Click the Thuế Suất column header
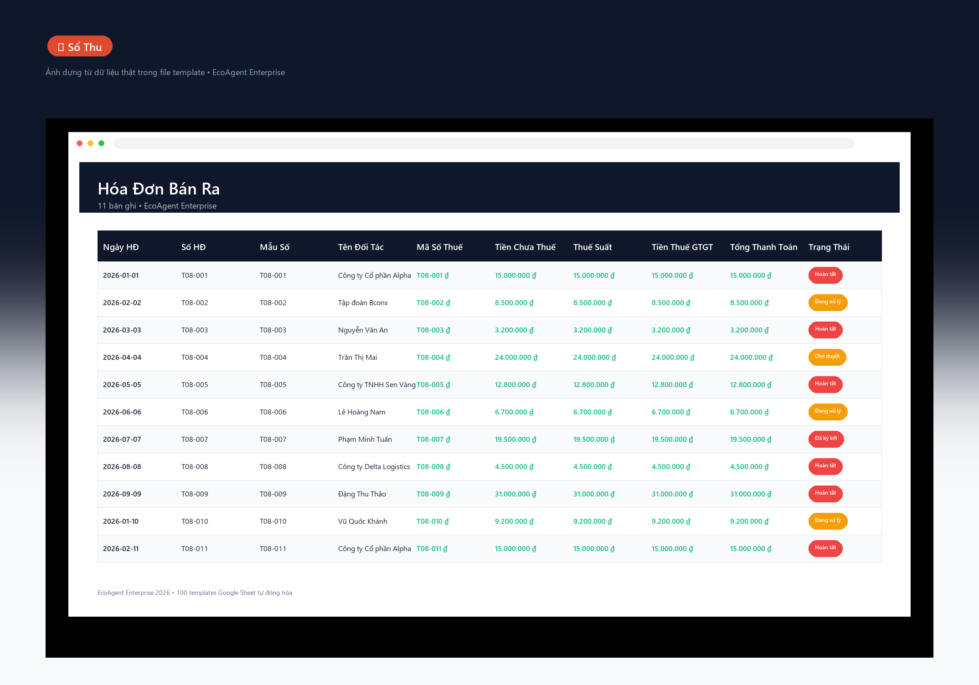The width and height of the screenshot is (979, 685). [x=593, y=247]
